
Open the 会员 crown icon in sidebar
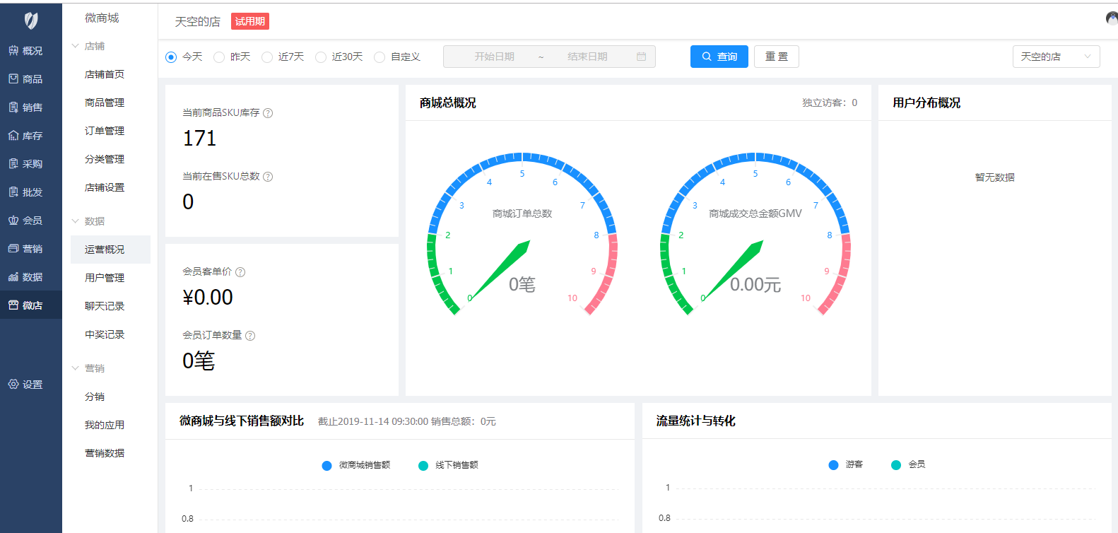13,221
